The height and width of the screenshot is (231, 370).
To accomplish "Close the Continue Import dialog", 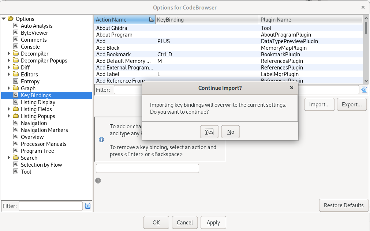I will coord(292,88).
